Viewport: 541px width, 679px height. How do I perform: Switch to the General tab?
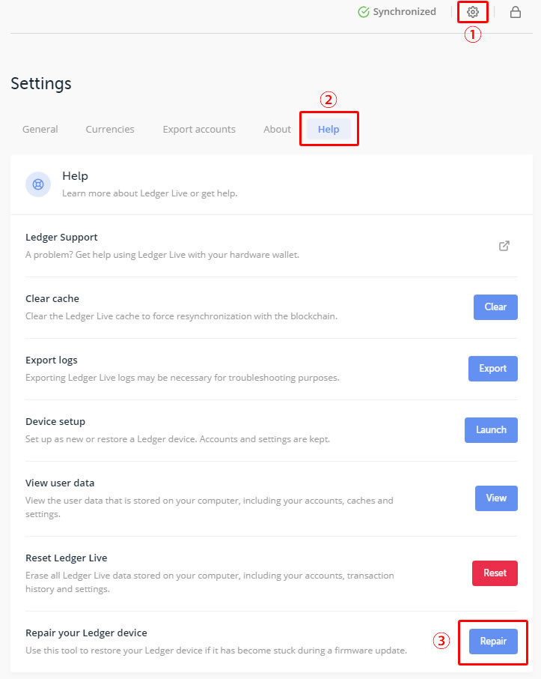[x=40, y=129]
